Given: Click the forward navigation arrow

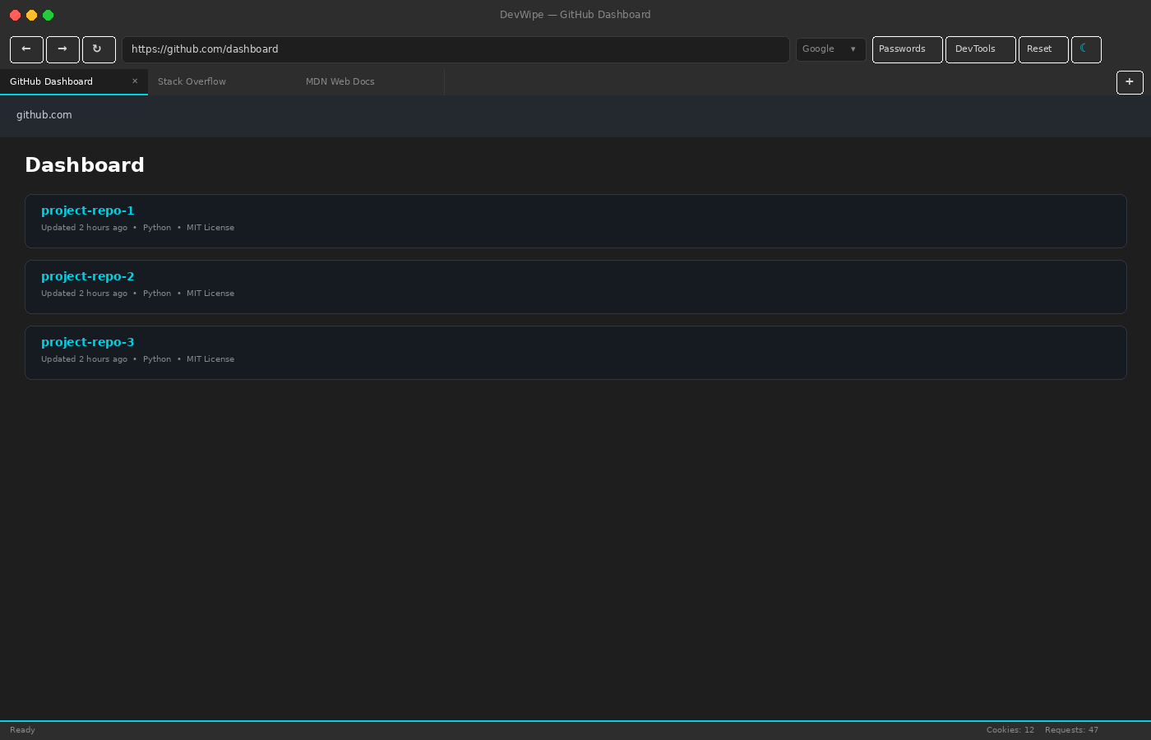Looking at the screenshot, I should pyautogui.click(x=62, y=49).
